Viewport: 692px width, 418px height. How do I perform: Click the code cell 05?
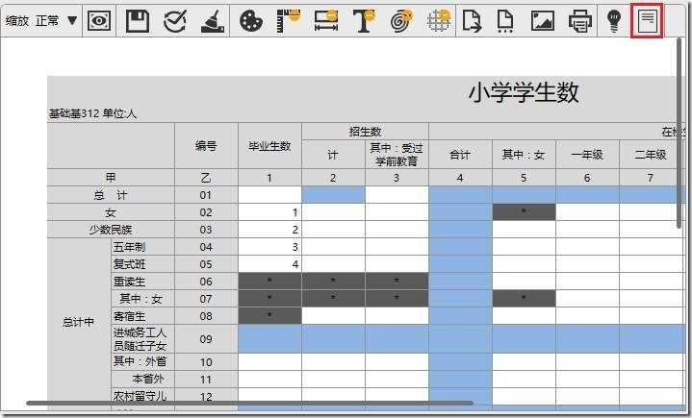click(x=206, y=264)
